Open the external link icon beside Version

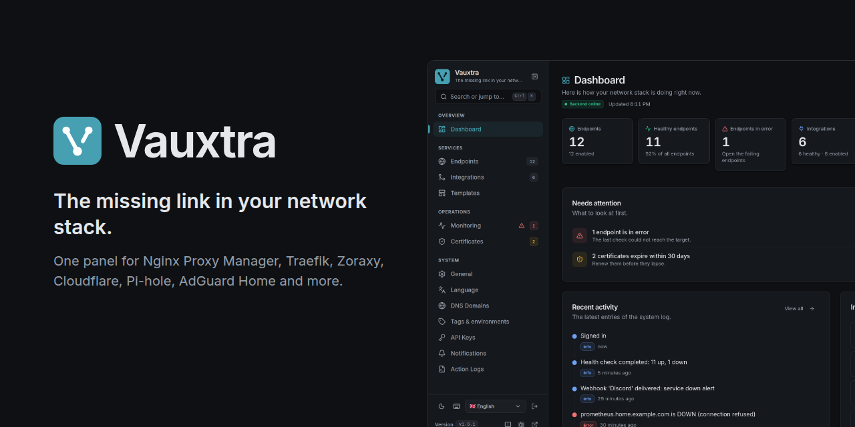(x=534, y=424)
